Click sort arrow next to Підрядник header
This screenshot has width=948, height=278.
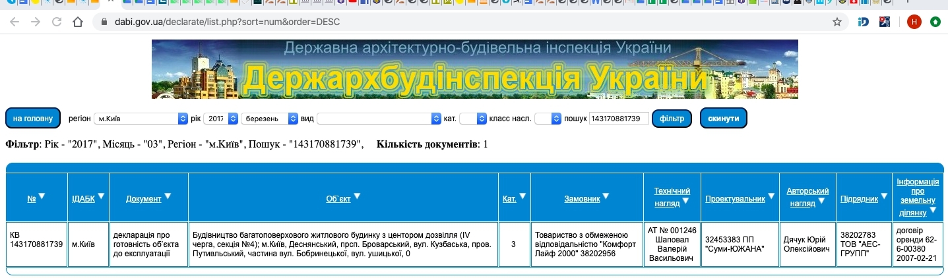[x=884, y=196]
